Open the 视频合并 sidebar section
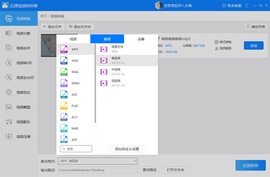Screen dimensions: 270x177 click(19, 48)
